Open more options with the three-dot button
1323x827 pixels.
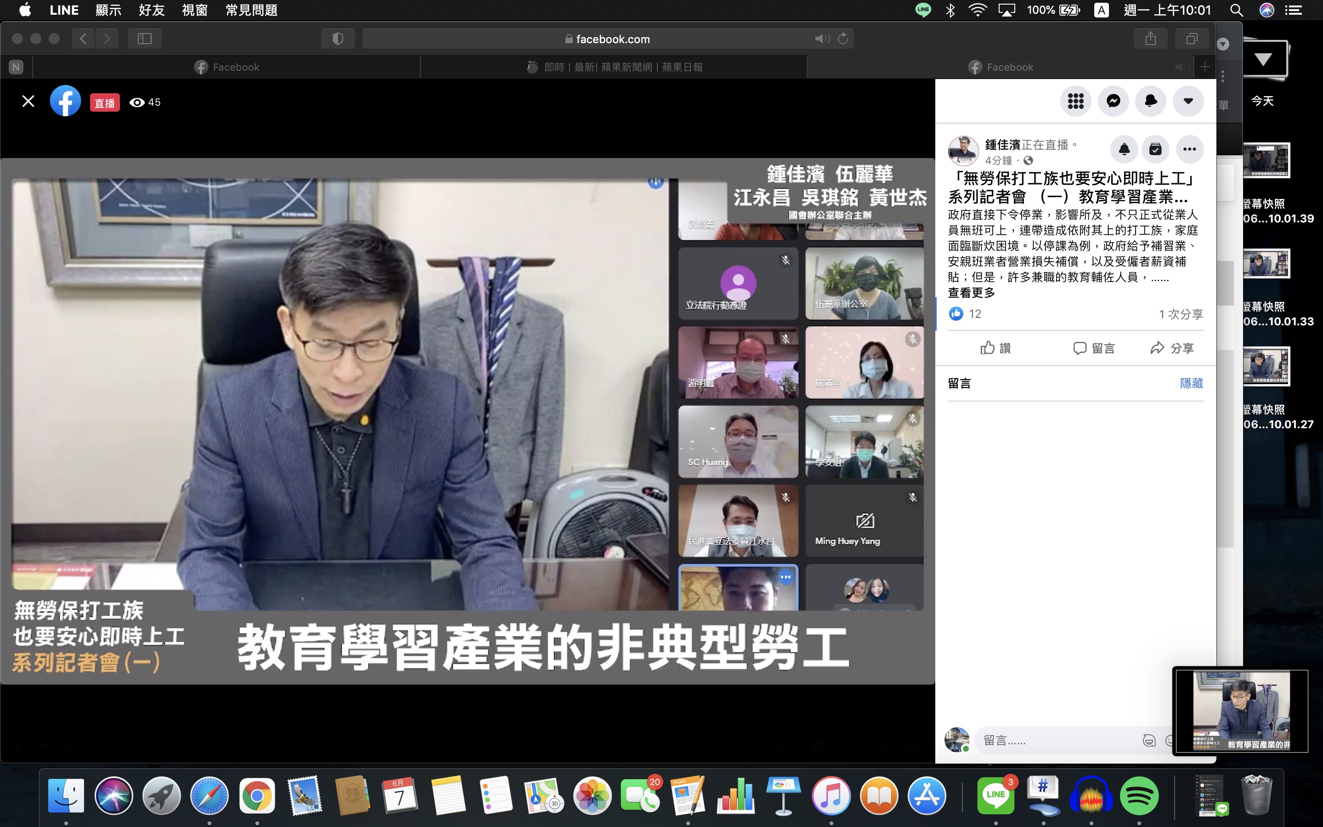1190,149
